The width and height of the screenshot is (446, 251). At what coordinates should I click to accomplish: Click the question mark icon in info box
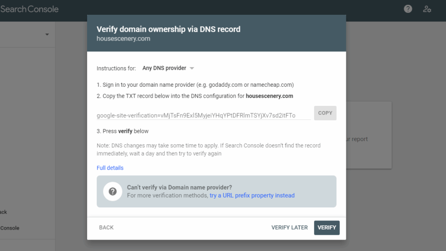pyautogui.click(x=112, y=191)
